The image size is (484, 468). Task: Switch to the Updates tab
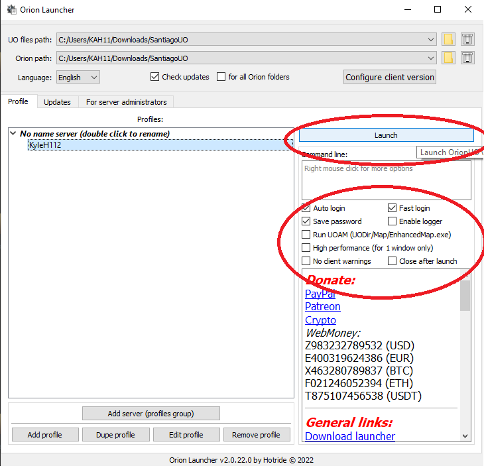click(57, 102)
